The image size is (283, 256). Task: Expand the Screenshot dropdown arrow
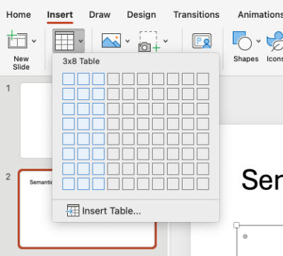[x=166, y=41]
